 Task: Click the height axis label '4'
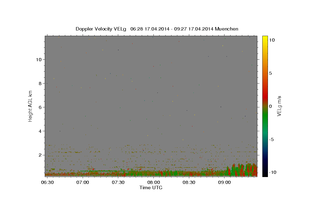point(40,131)
